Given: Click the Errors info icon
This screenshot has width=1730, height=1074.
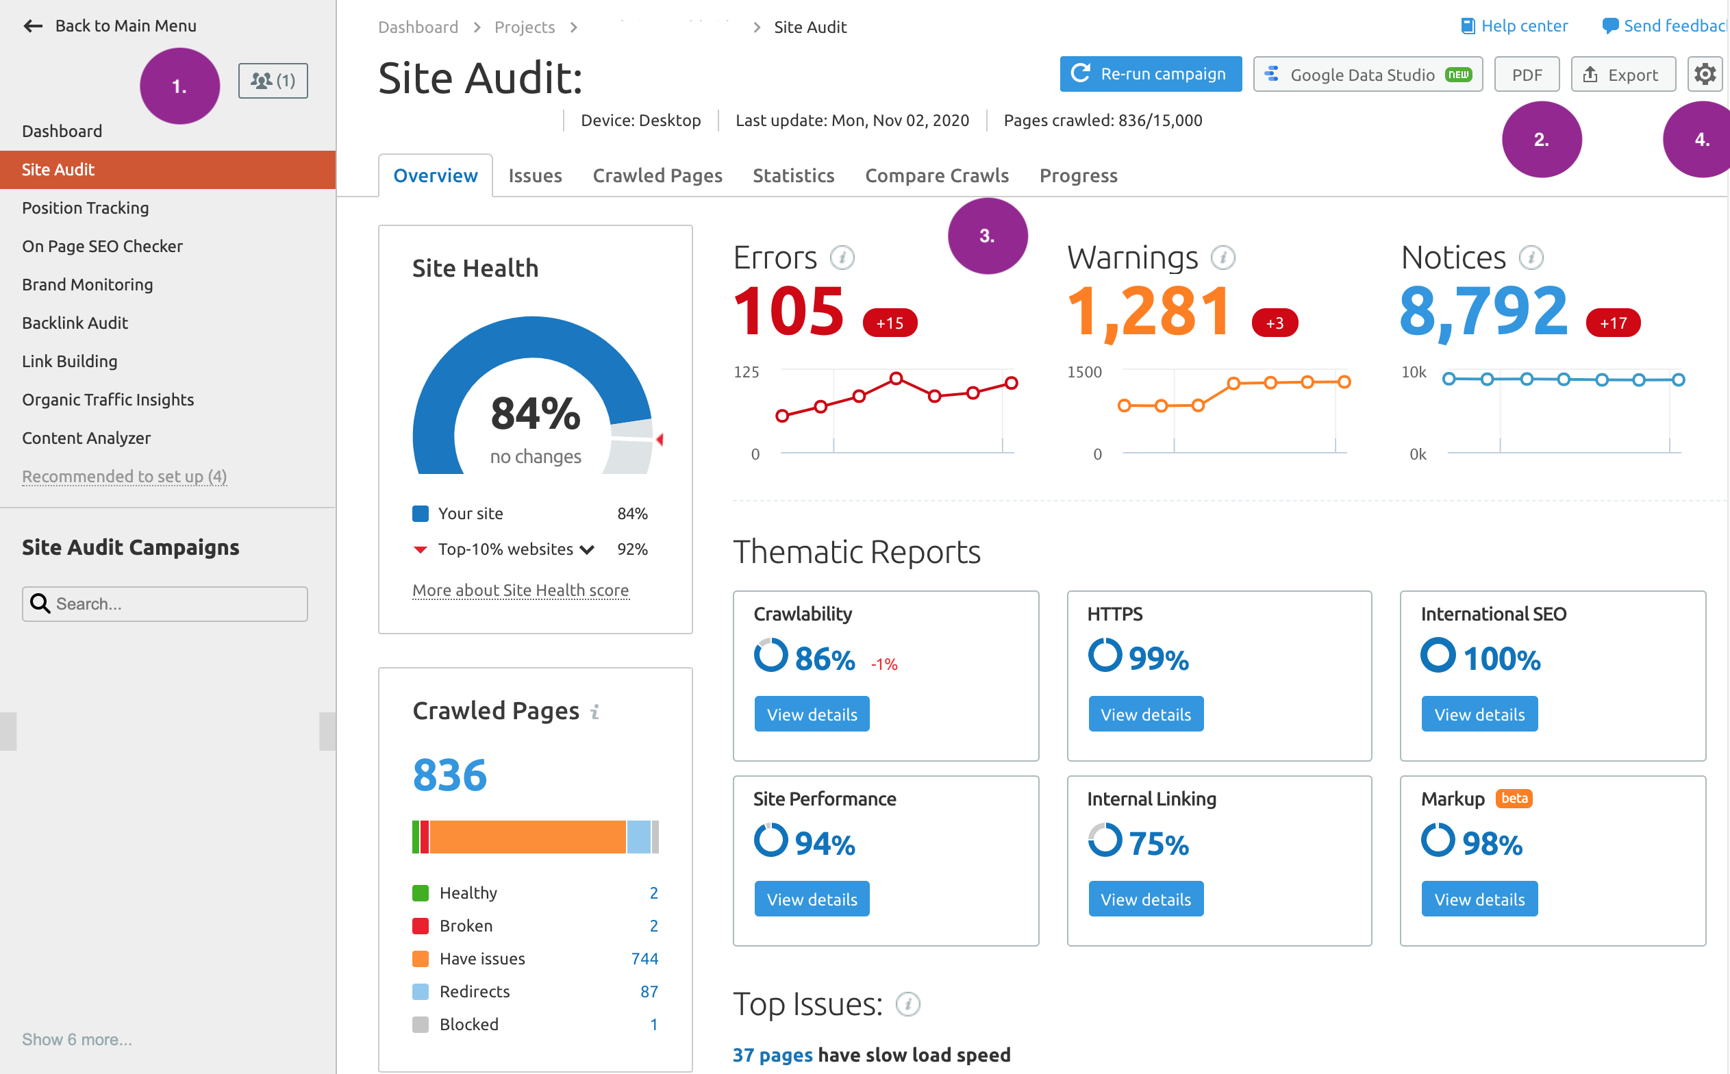Looking at the screenshot, I should click(842, 258).
